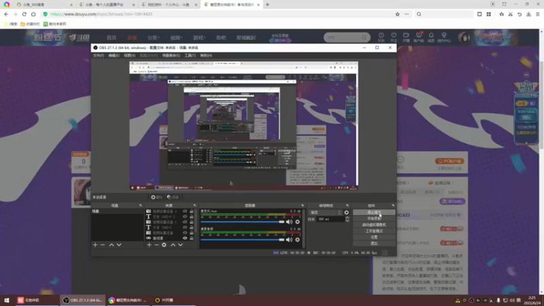
Task: Reload the page in the browser toolbar
Action: (x=24, y=14)
